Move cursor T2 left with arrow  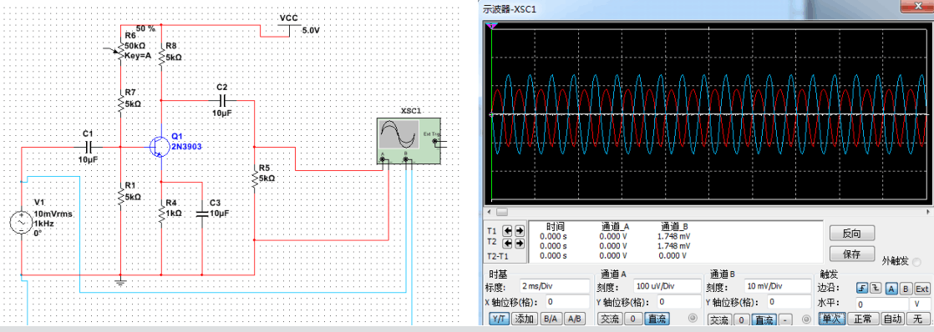click(508, 244)
